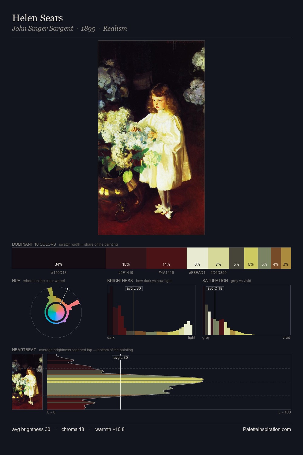Viewport: 303px width, 455px height.
Task: Click 'warmth +10.8' in the footer
Action: click(x=110, y=429)
